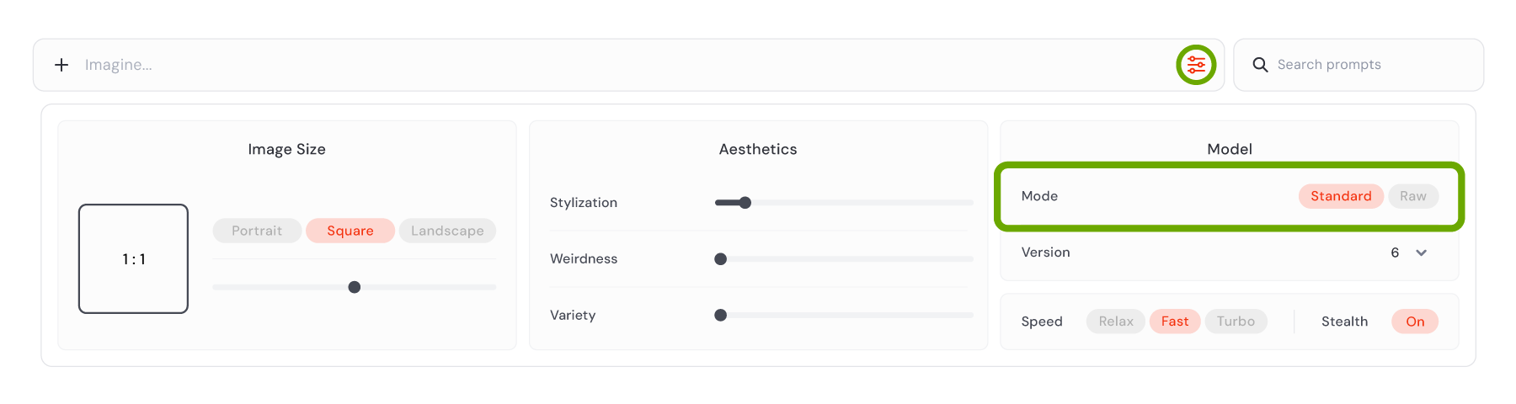The height and width of the screenshot is (404, 1516).
Task: Choose Portrait image size
Action: tap(257, 231)
